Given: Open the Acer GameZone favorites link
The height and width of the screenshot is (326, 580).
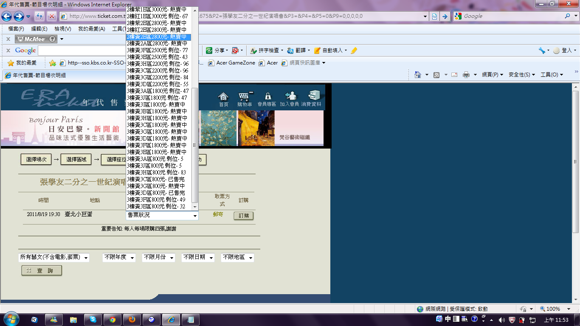Looking at the screenshot, I should [232, 63].
